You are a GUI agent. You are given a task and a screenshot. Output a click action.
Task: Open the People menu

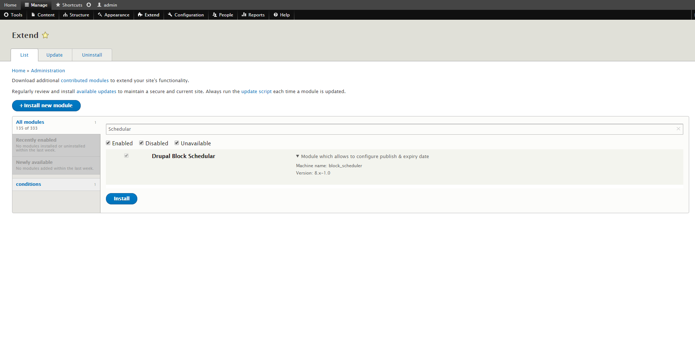pos(223,15)
